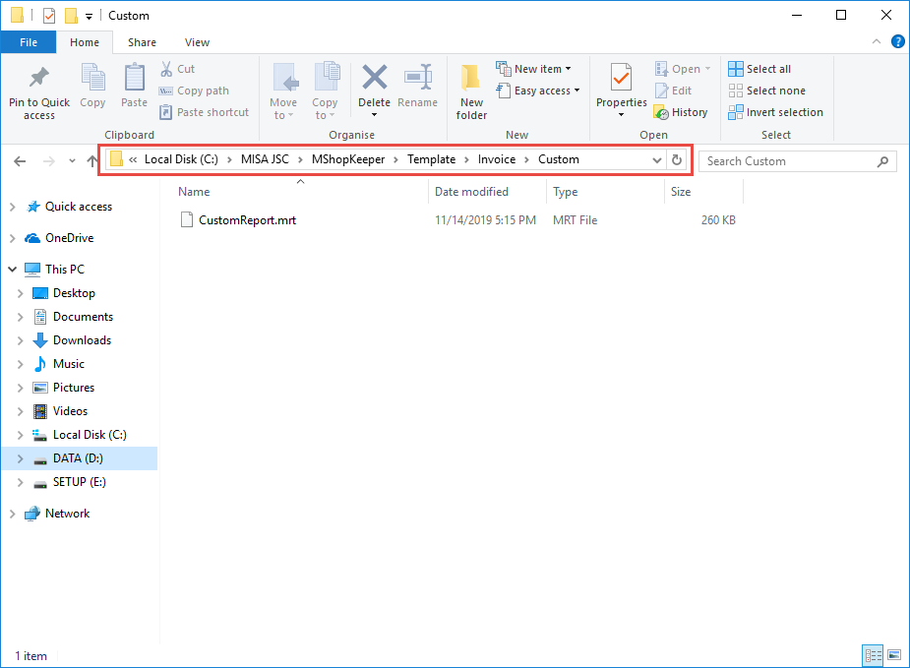This screenshot has height=668, width=910.
Task: Click MShopKeeper in the address breadcrumb
Action: 347,159
